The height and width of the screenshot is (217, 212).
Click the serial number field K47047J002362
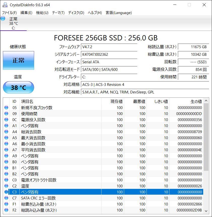tap(109, 54)
